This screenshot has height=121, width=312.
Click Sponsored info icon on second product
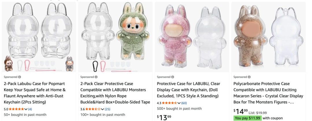[96, 77]
